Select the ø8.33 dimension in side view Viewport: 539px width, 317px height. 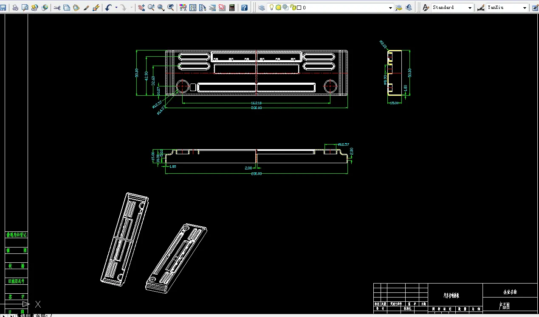pos(386,80)
